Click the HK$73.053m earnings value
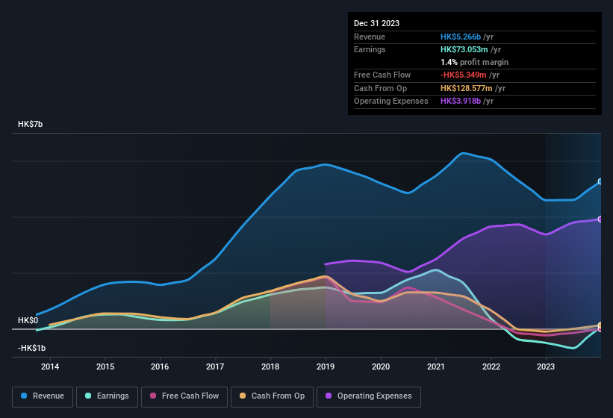Viewport: 613px width, 418px height. (x=464, y=49)
